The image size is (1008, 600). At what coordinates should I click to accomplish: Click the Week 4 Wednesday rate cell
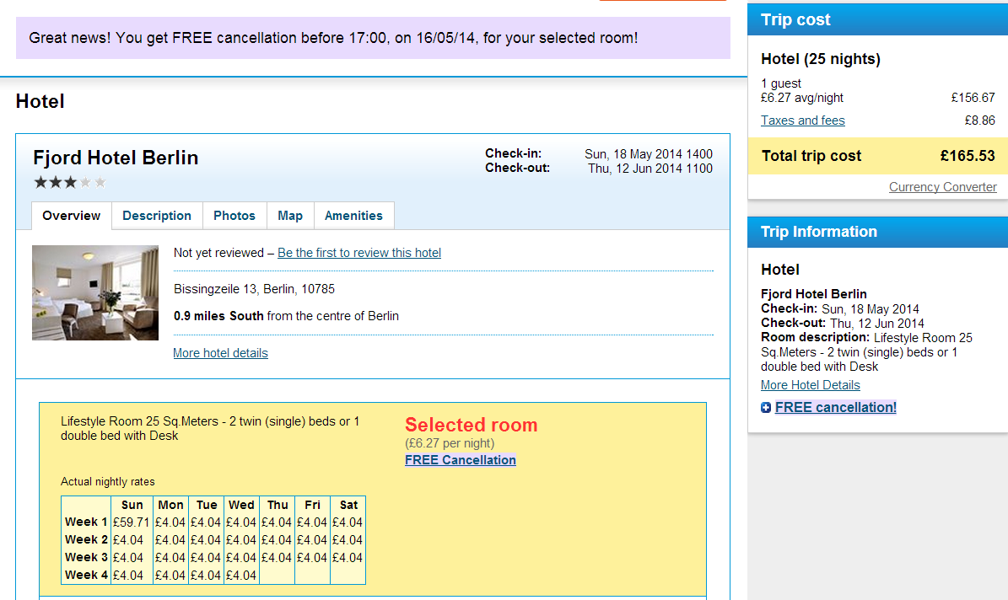241,576
